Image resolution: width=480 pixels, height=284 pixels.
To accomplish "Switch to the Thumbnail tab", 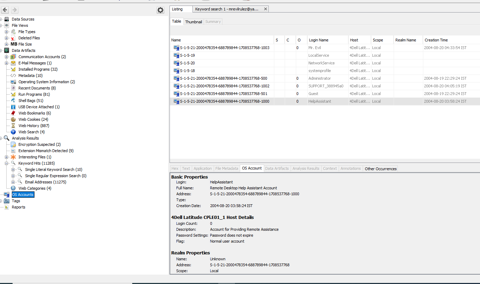I will pyautogui.click(x=193, y=22).
